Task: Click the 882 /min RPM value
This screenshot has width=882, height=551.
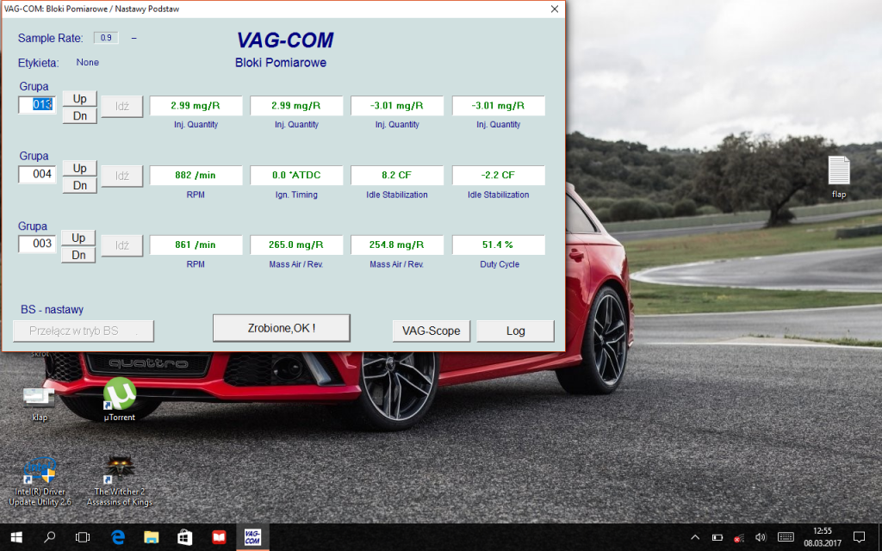Action: [x=196, y=175]
